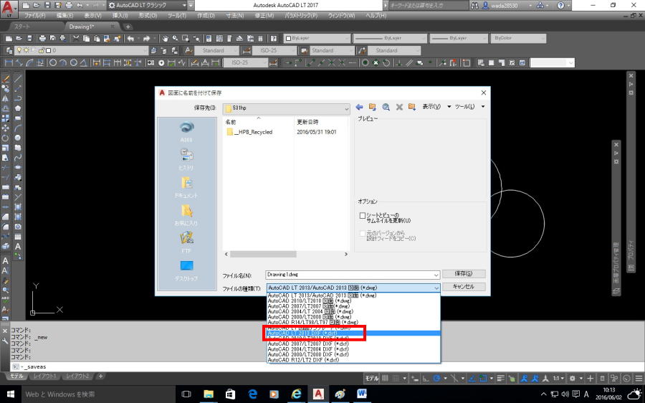
Task: Click the New drawing icon in standard toolbar
Action: coord(9,38)
